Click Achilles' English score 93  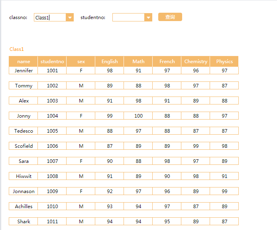coord(110,206)
